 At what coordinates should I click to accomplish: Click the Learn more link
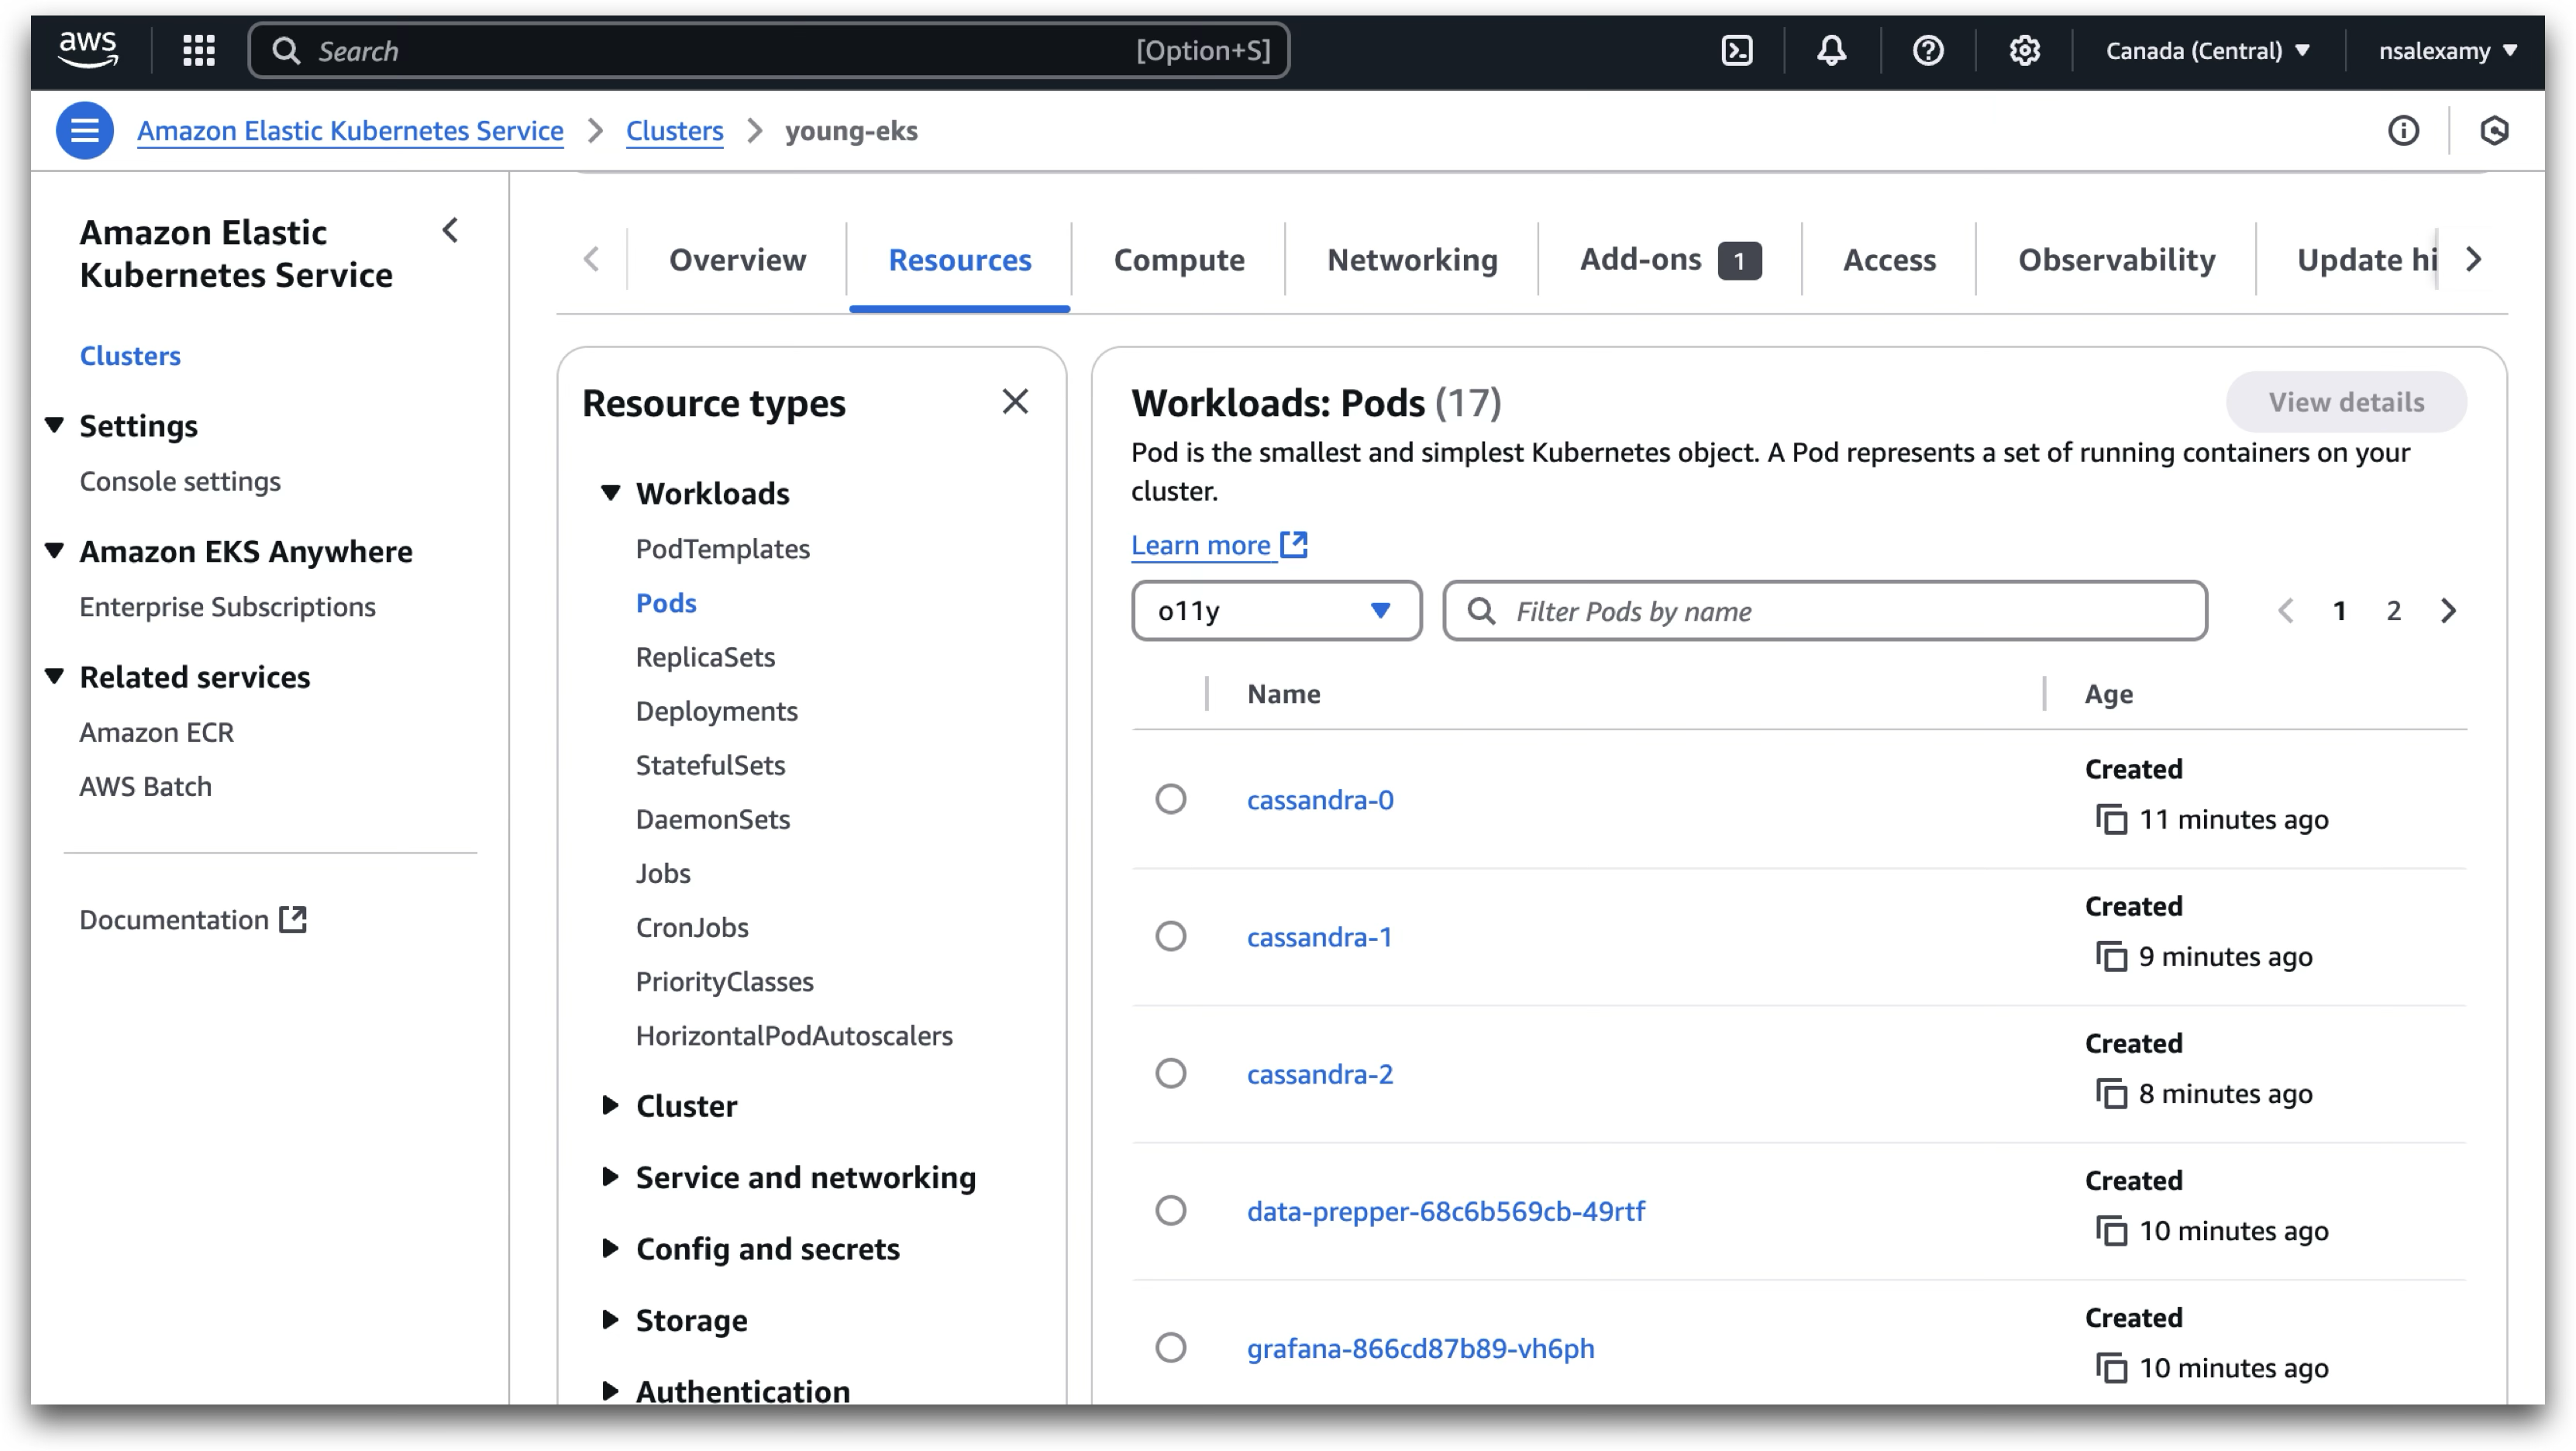pyautogui.click(x=1200, y=545)
